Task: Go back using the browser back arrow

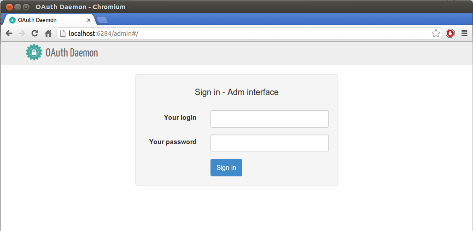Action: [9, 34]
